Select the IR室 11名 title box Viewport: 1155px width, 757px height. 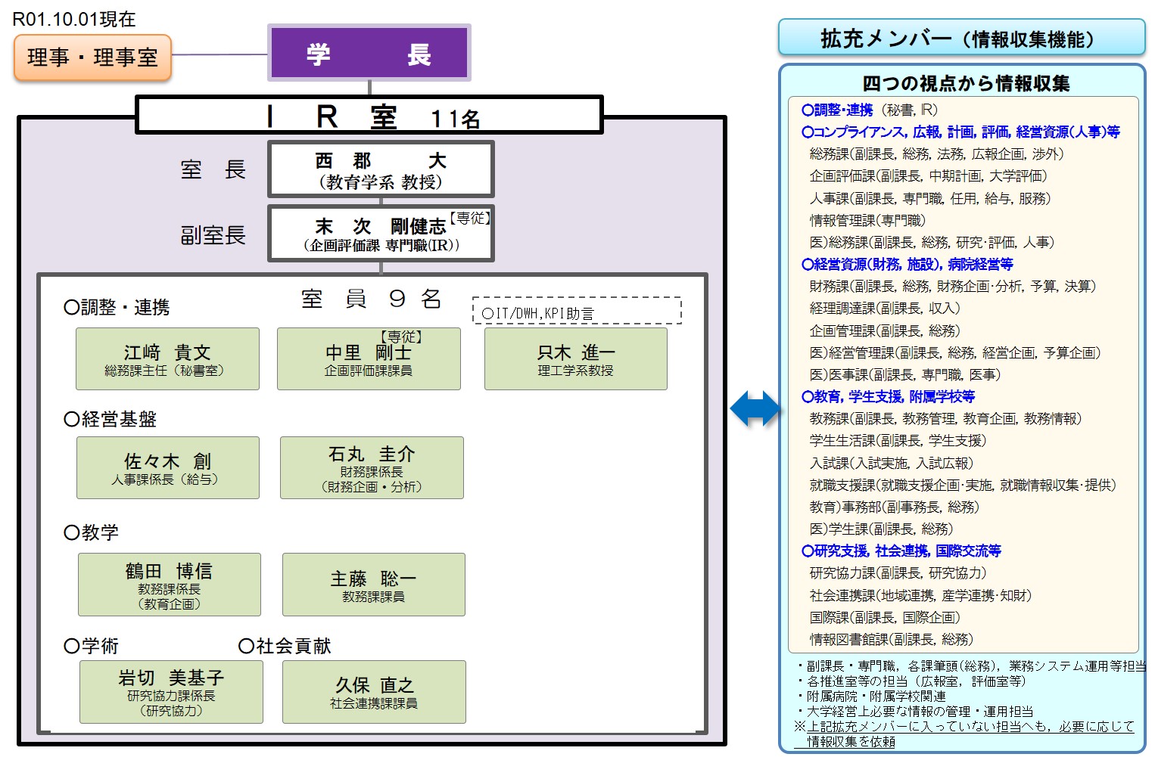369,115
